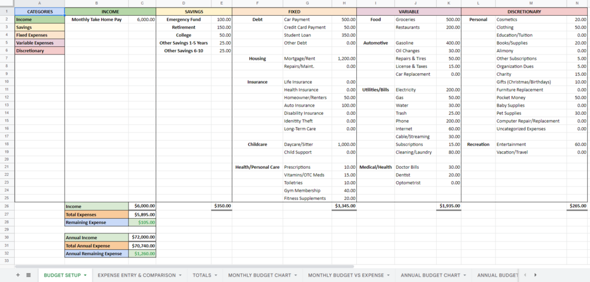Click Discretionary category cell in column A
590x282 pixels.
40,51
